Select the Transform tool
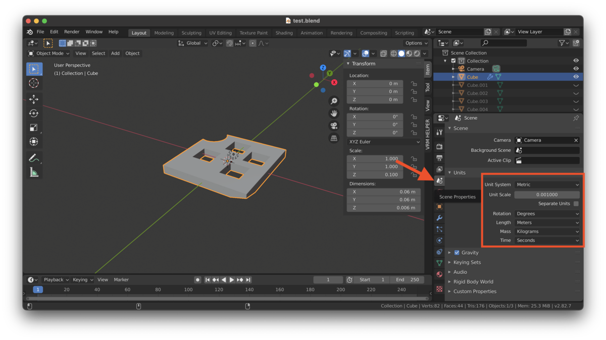This screenshot has width=606, height=340. (x=34, y=142)
